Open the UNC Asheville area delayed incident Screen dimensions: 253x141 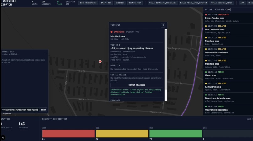click(228, 29)
